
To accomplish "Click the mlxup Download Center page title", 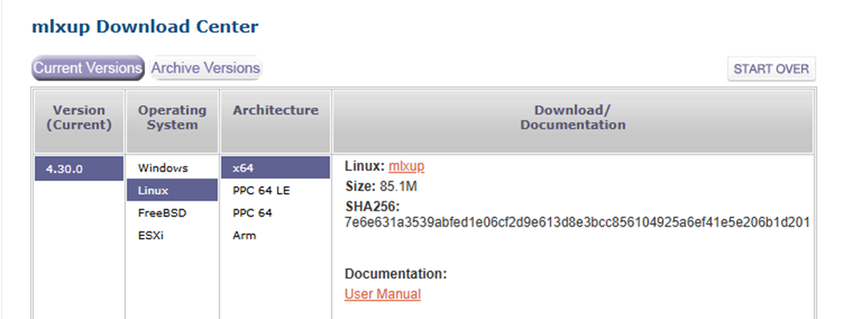I will coord(145,27).
